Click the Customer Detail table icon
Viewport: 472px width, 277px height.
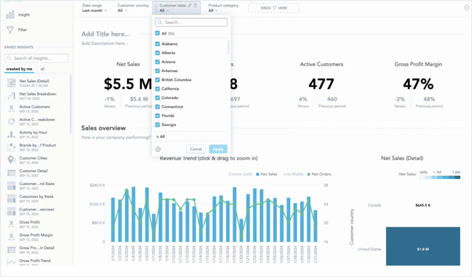point(11,173)
